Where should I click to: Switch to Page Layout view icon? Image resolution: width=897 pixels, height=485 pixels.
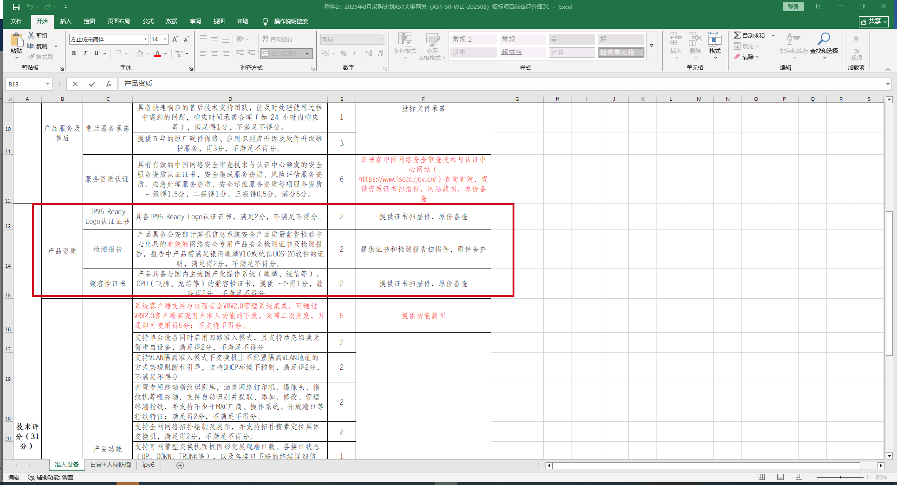[780, 477]
